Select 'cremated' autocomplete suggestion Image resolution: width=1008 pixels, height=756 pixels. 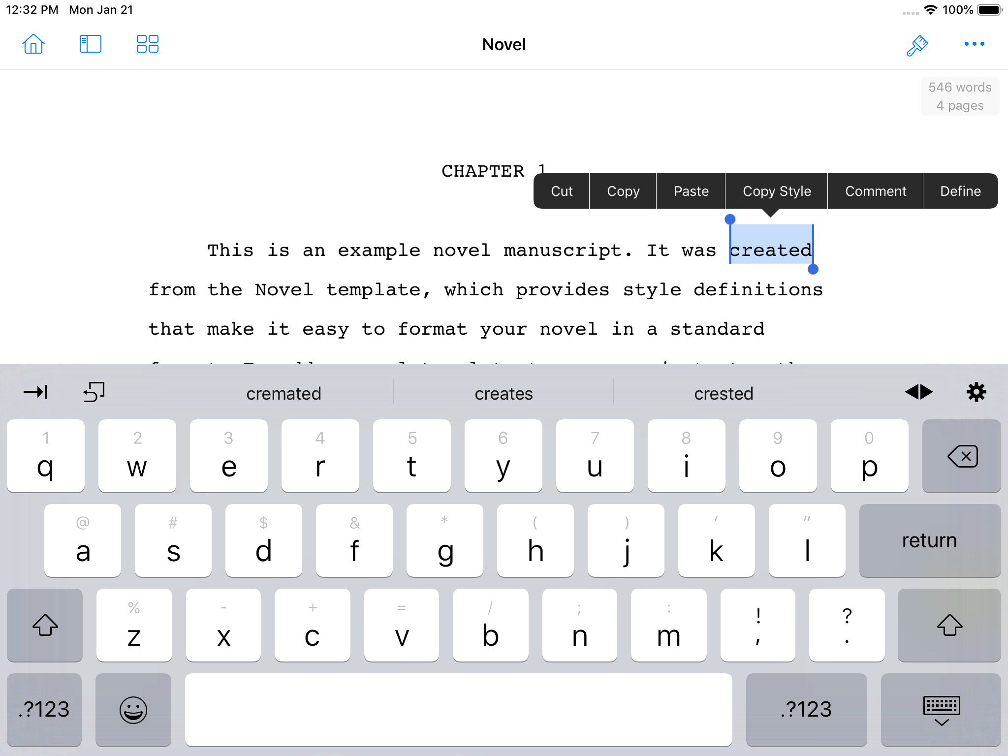click(283, 392)
